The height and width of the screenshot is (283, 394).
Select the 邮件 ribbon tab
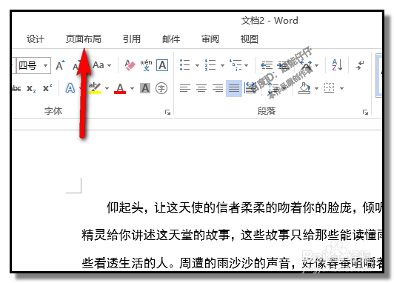click(171, 39)
